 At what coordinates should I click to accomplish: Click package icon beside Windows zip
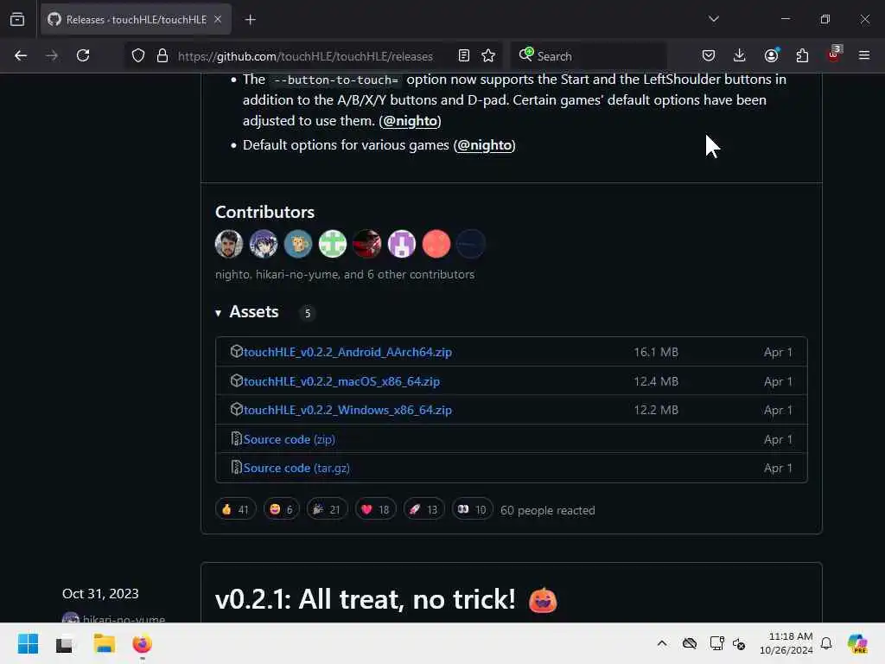tap(237, 409)
